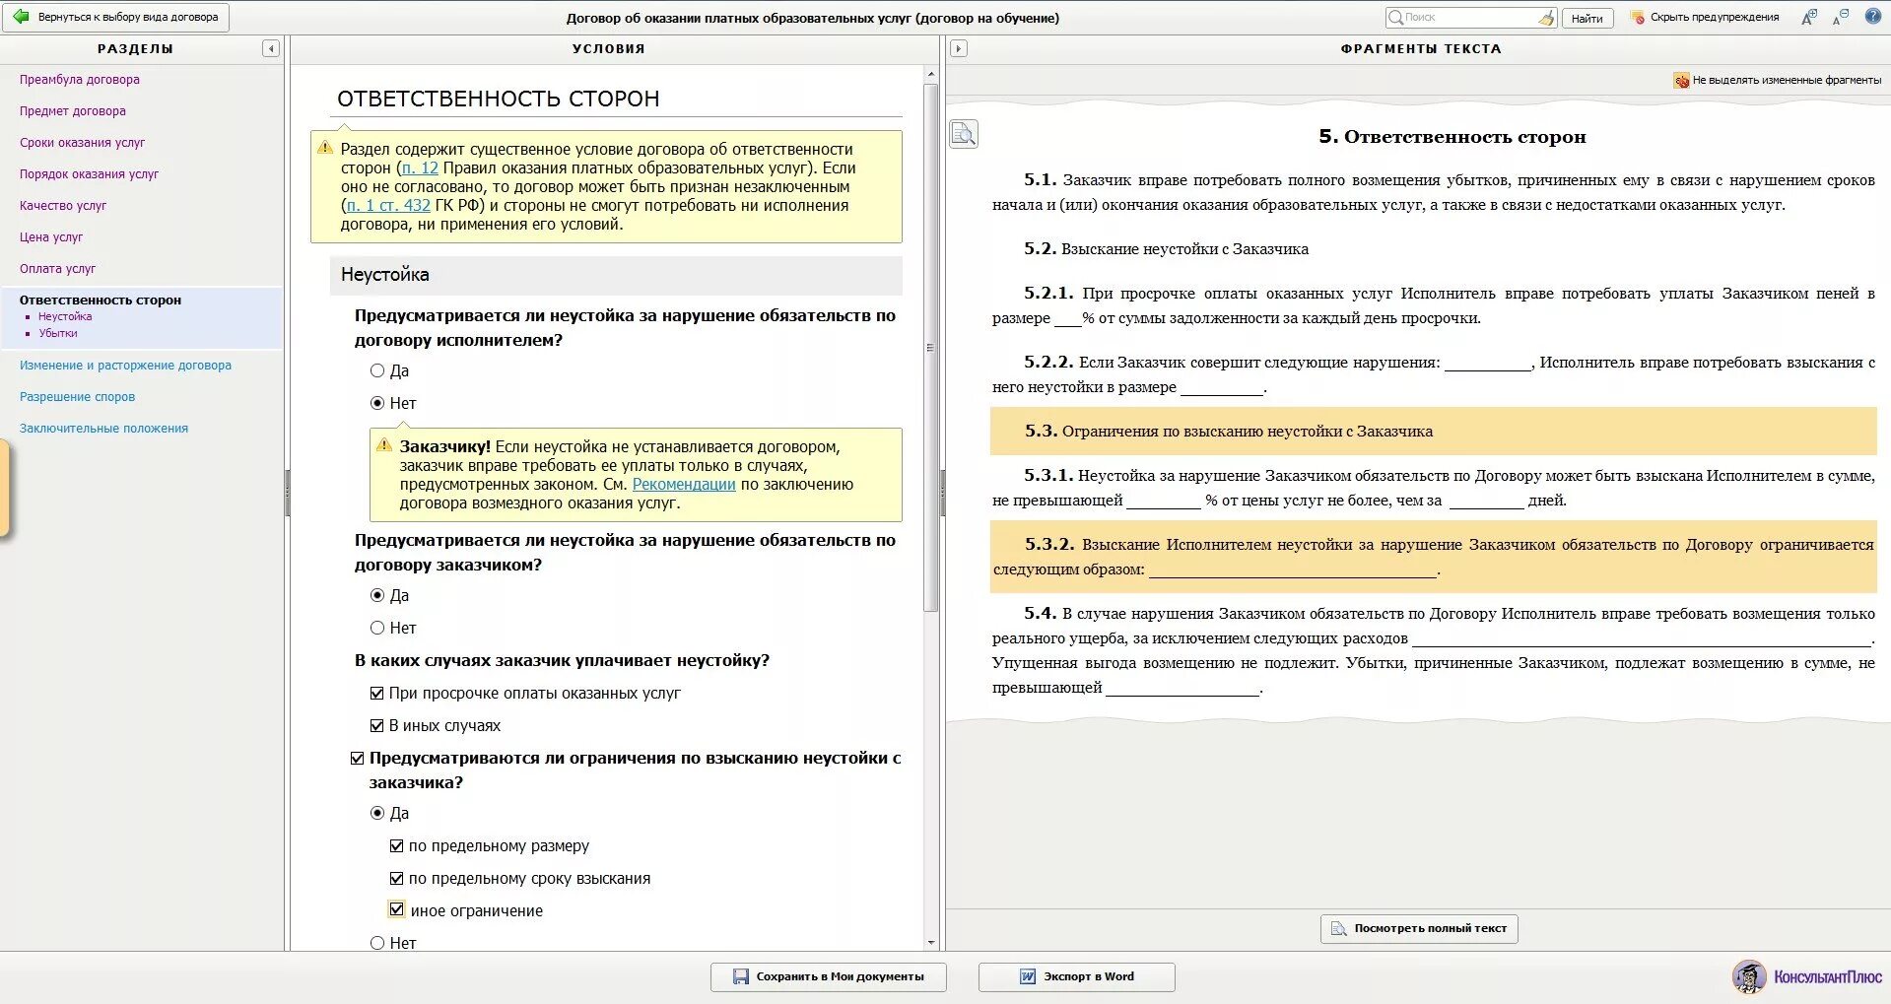The width and height of the screenshot is (1891, 1004).
Task: Click the orange side tab on left edge
Action: (4, 489)
